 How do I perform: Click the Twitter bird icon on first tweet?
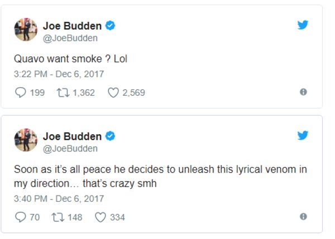pyautogui.click(x=303, y=25)
